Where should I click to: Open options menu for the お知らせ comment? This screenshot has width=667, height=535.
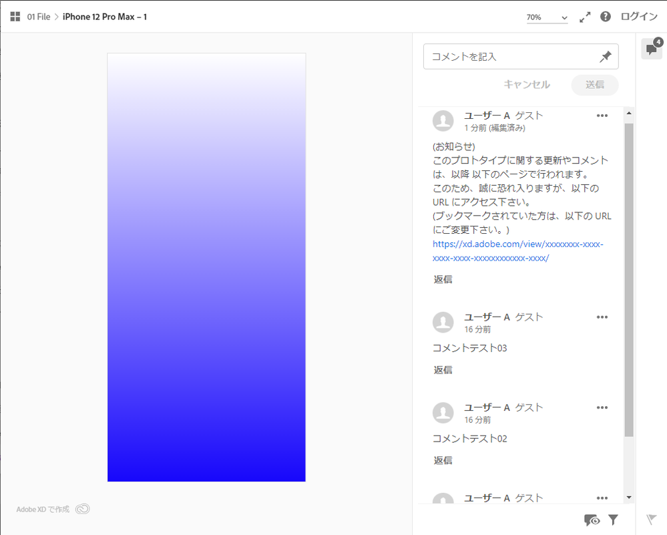tap(602, 115)
